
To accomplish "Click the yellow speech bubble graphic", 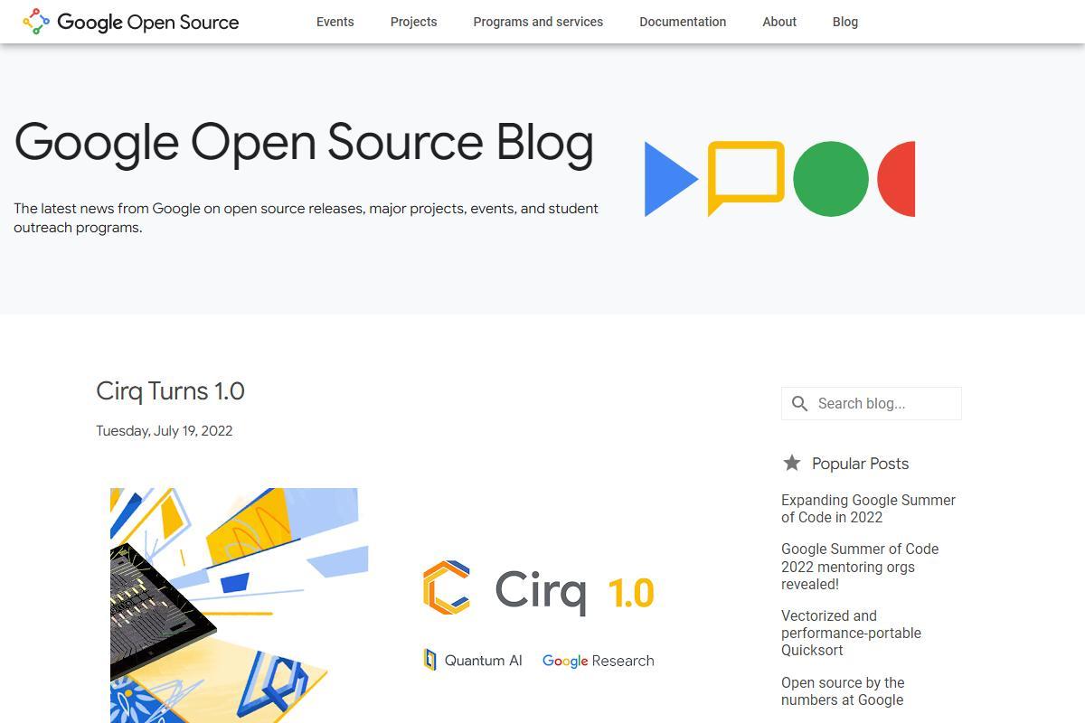I will click(746, 178).
